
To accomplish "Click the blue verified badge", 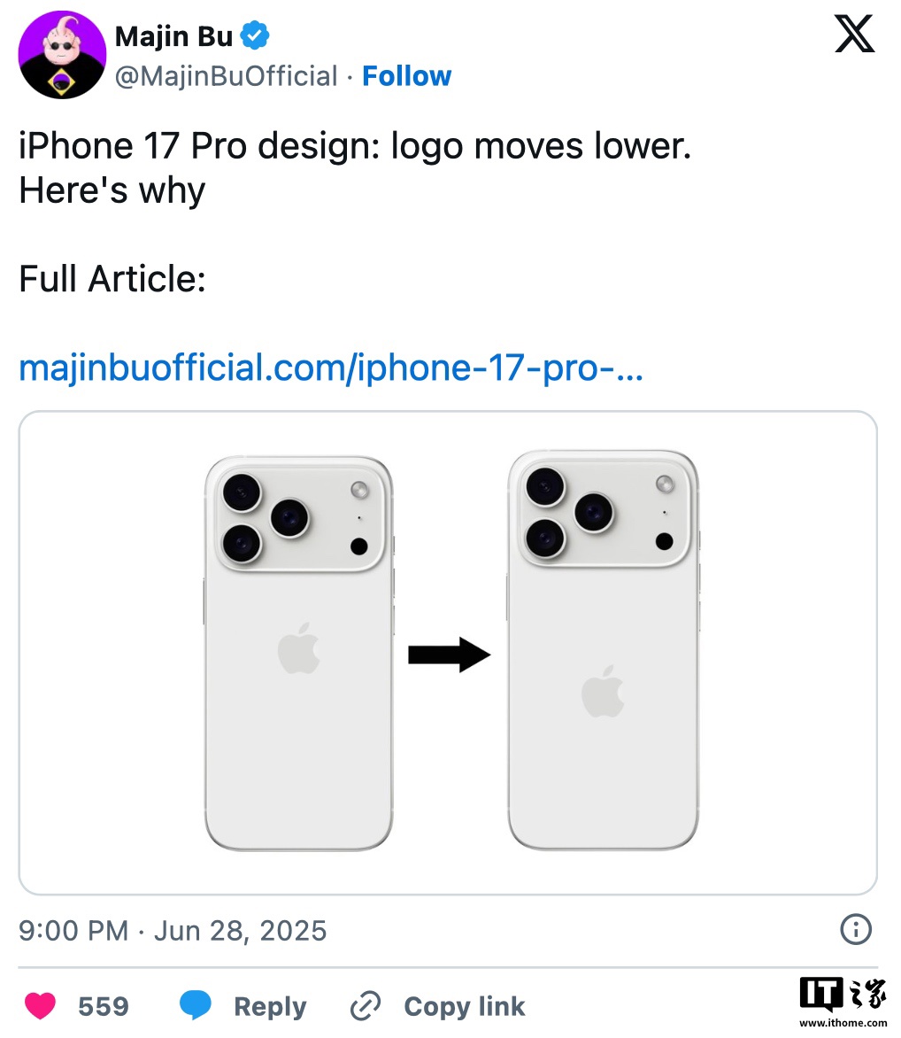I will click(257, 36).
